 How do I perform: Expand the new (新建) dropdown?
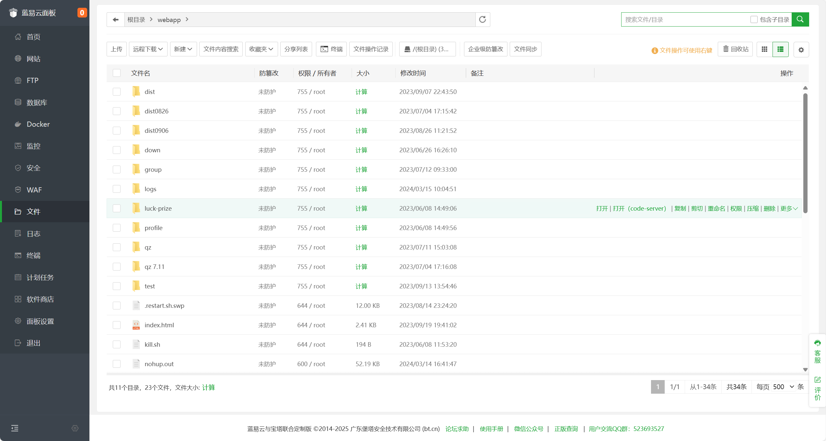tap(183, 49)
